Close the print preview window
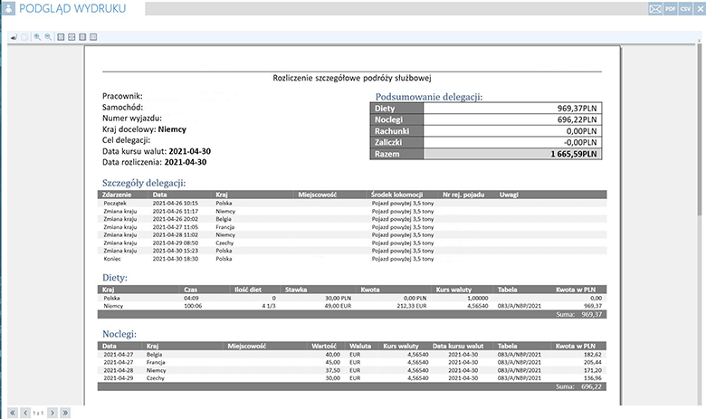Image resolution: width=706 pixels, height=419 pixels. [699, 8]
